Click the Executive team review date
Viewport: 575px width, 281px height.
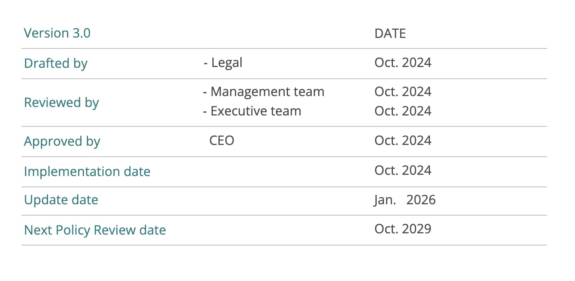coord(403,111)
